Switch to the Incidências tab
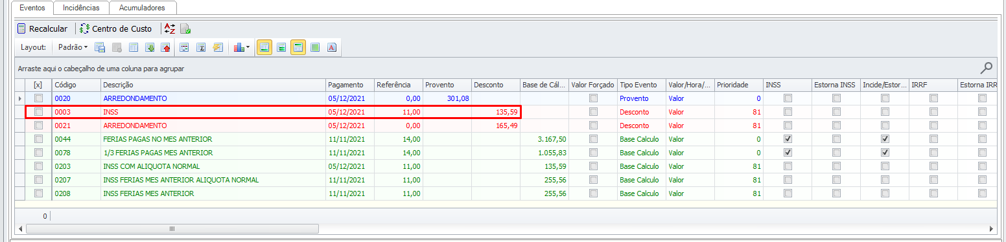 point(82,8)
